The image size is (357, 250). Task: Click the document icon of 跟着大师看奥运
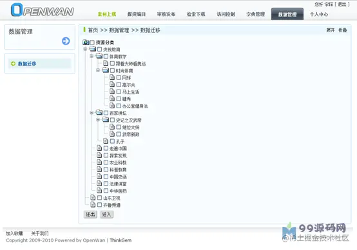pyautogui.click(x=106, y=63)
